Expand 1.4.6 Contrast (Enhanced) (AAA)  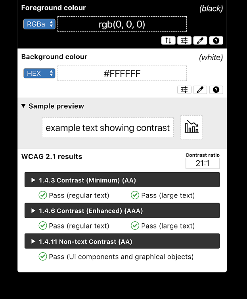(122, 211)
